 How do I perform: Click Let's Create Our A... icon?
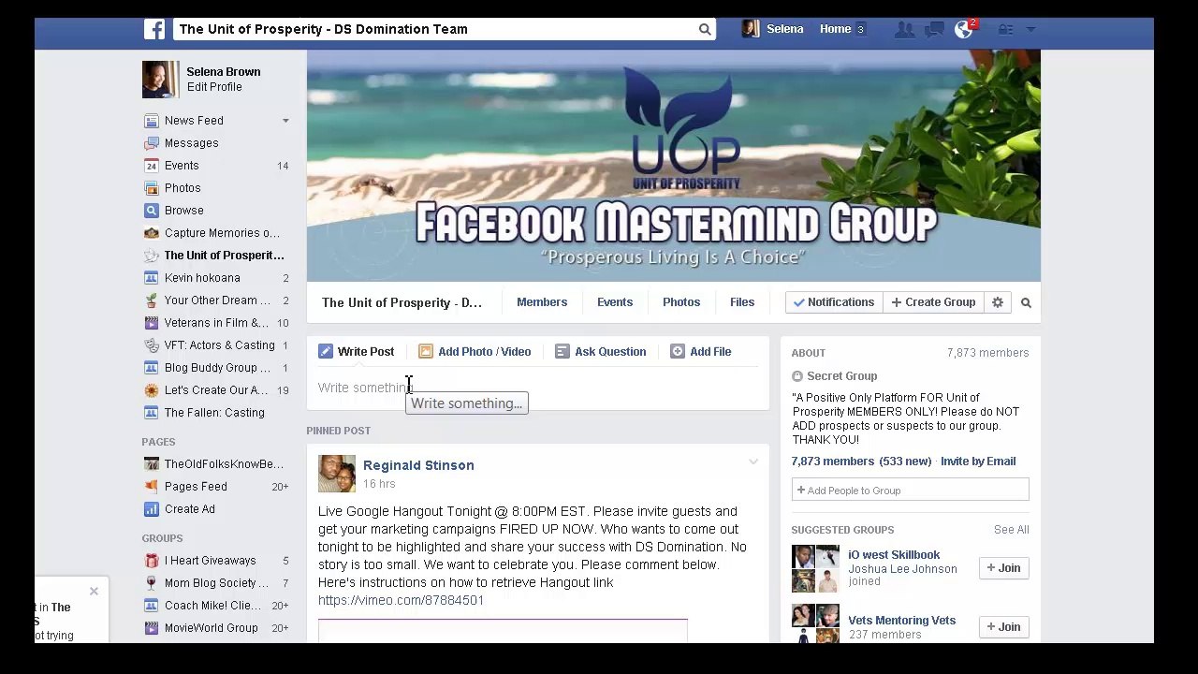151,390
